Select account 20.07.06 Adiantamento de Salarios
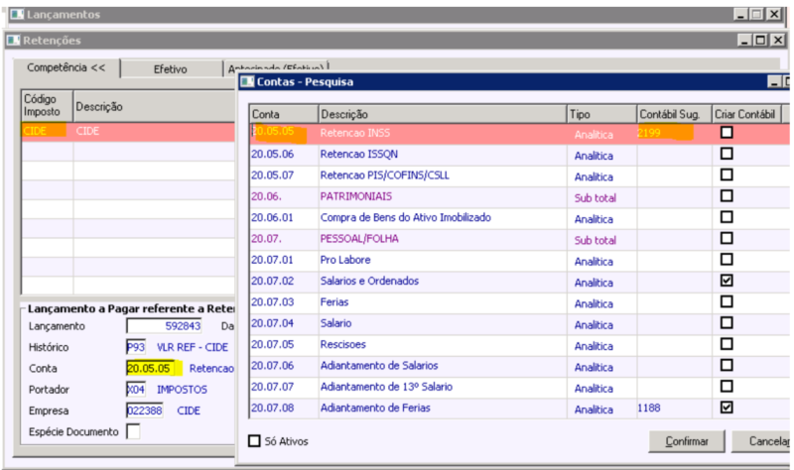This screenshot has width=794, height=470. [x=519, y=366]
